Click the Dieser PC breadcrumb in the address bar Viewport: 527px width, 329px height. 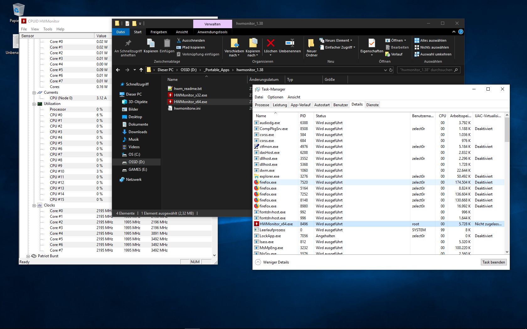165,70
